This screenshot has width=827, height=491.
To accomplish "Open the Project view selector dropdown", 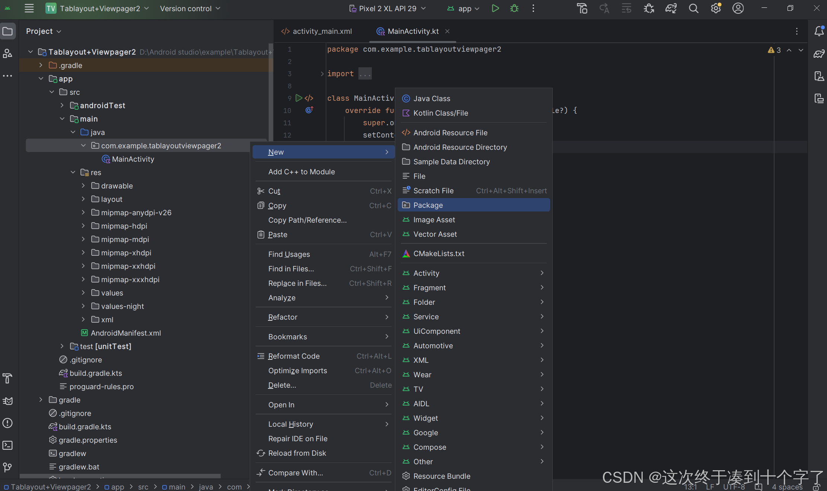I will (x=44, y=31).
